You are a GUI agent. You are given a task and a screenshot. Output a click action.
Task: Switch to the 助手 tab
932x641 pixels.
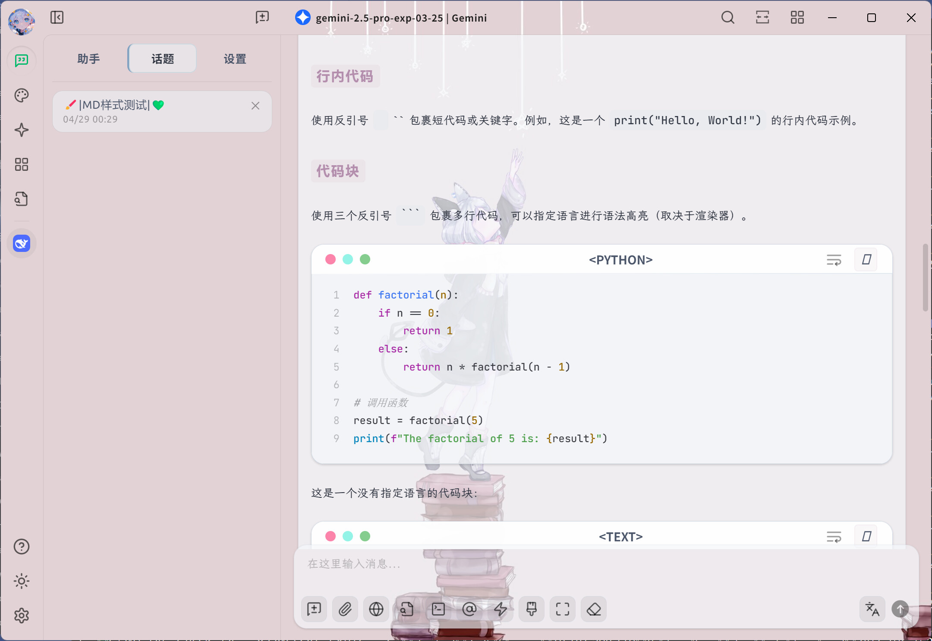[x=88, y=59]
